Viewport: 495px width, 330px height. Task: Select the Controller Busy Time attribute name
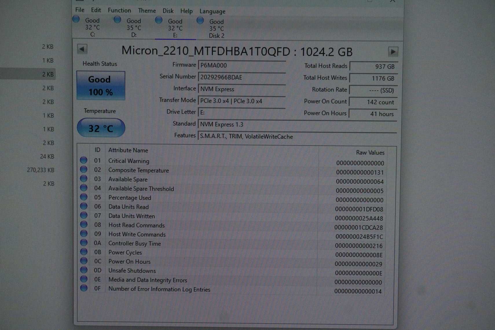135,243
